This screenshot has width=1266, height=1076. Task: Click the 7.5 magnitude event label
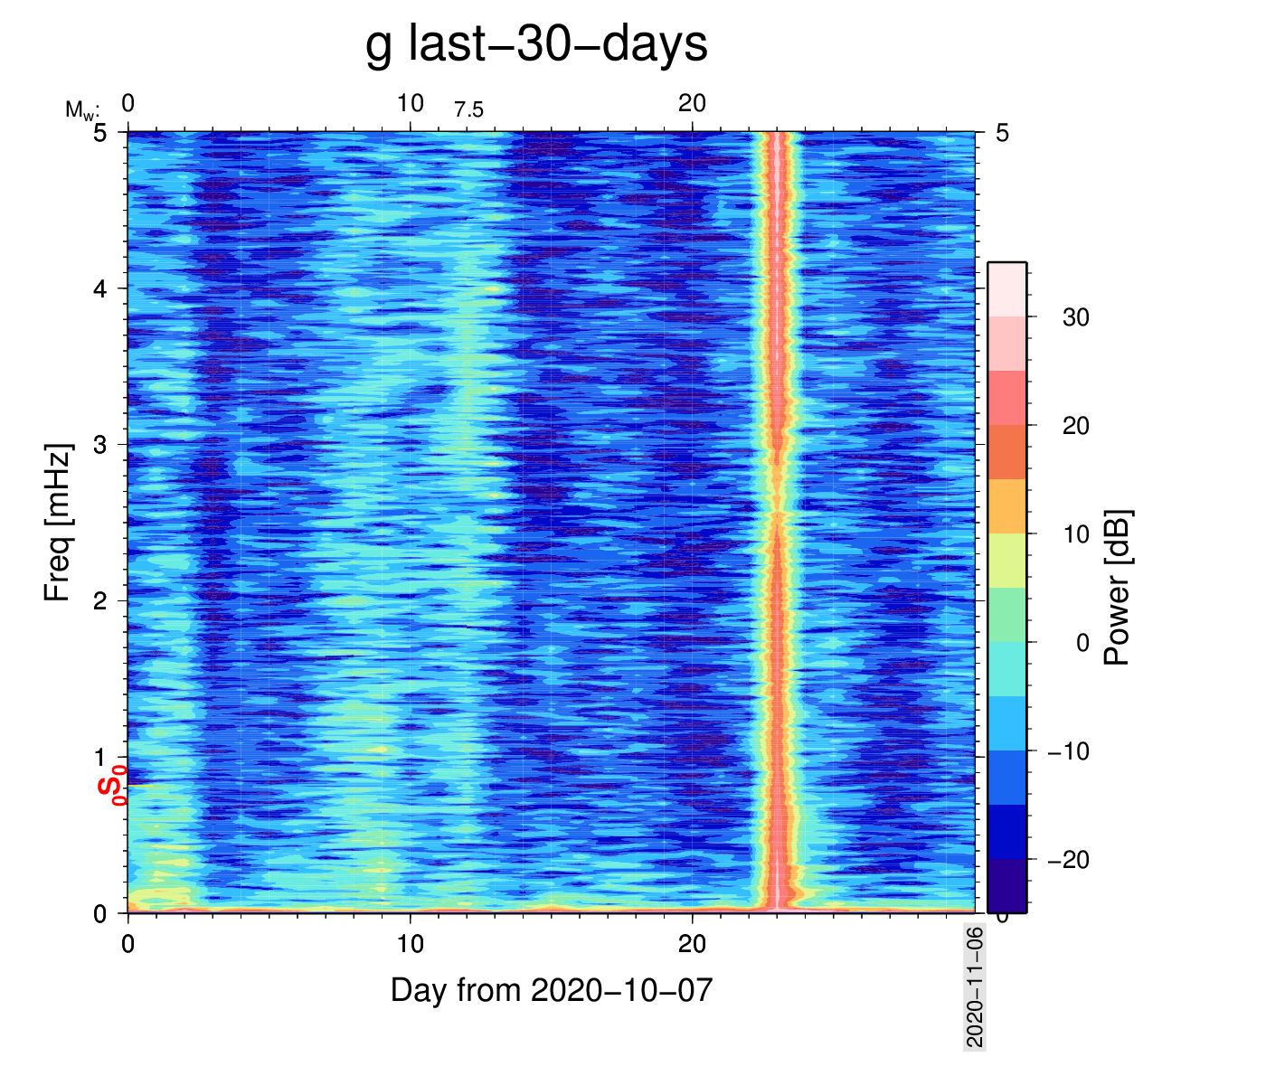point(468,110)
